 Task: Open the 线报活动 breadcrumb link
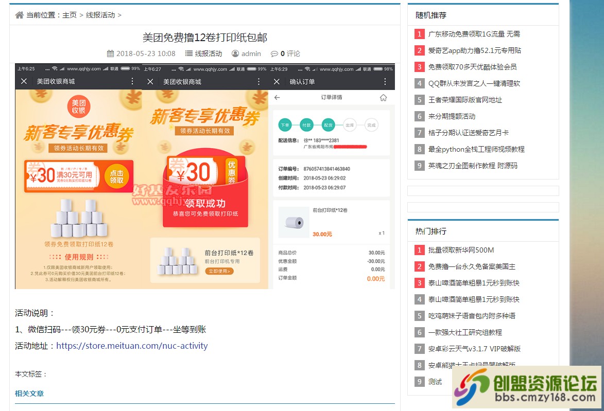[100, 15]
